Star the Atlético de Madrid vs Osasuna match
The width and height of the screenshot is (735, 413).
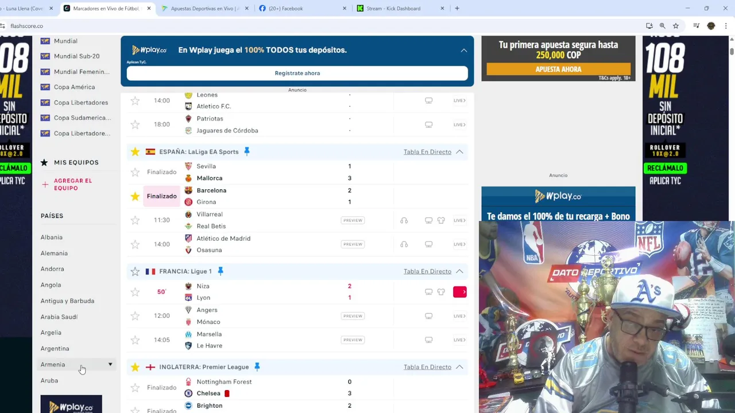135,244
